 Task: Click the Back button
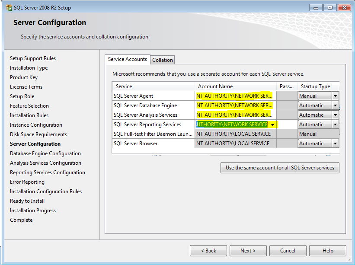pos(208,250)
